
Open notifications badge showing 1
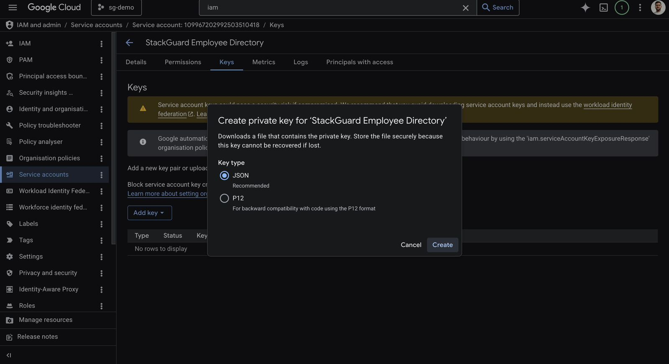(x=622, y=8)
